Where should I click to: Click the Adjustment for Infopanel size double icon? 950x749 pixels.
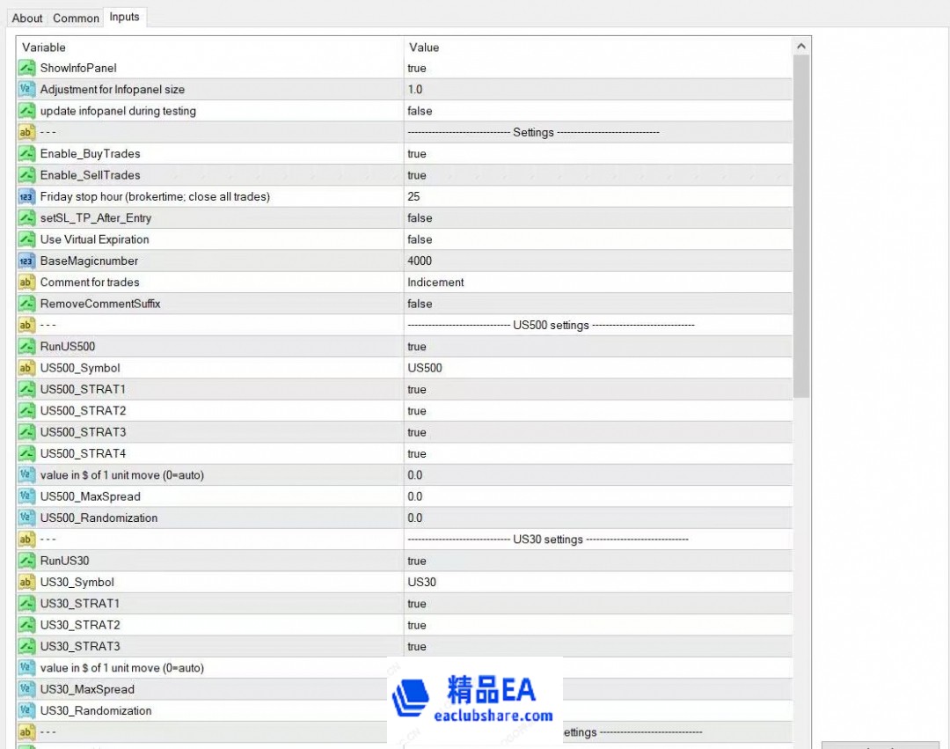pyautogui.click(x=26, y=90)
